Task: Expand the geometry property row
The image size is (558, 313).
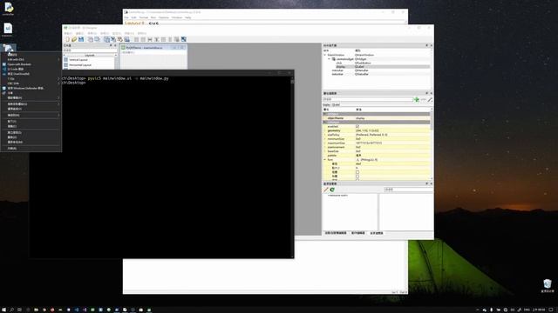Action: click(x=325, y=130)
